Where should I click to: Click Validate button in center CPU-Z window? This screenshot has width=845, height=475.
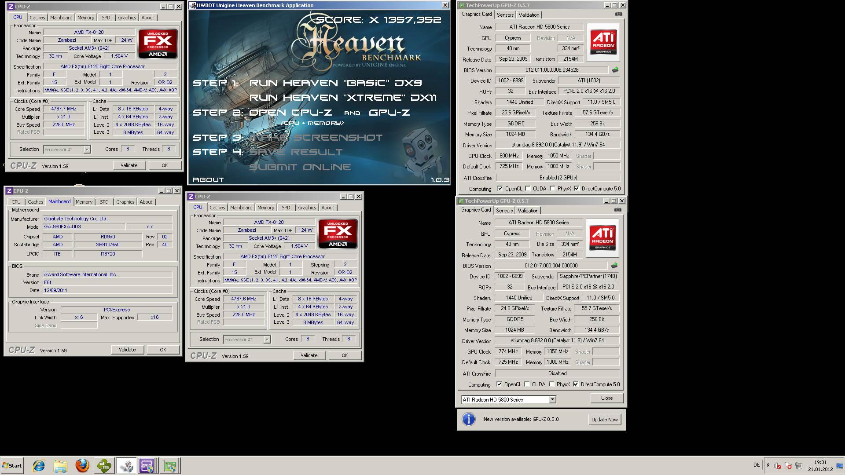pos(309,355)
